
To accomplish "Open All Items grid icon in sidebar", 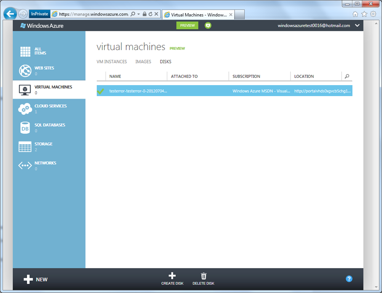I will (25, 52).
